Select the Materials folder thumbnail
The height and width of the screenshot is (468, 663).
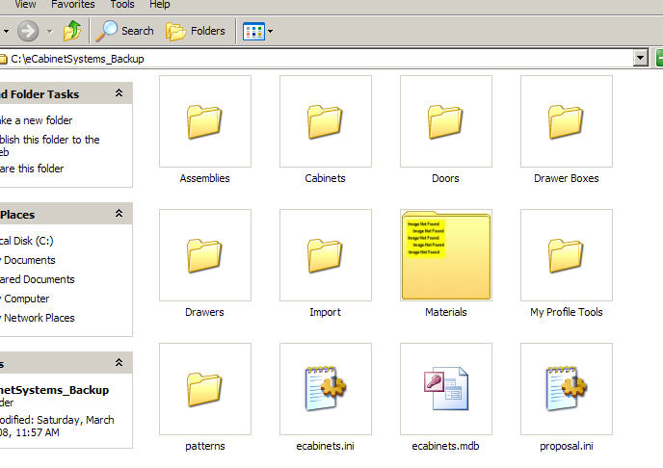pyautogui.click(x=446, y=255)
